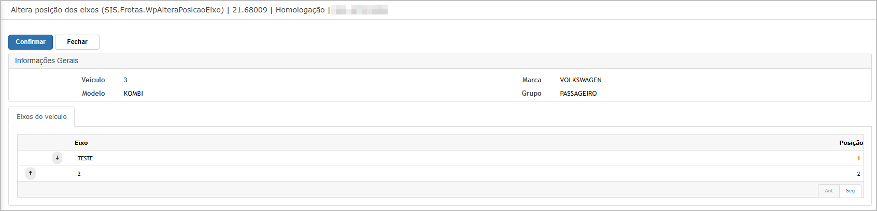Click the Informações Gerais panel header
877x211 pixels.
(440, 61)
